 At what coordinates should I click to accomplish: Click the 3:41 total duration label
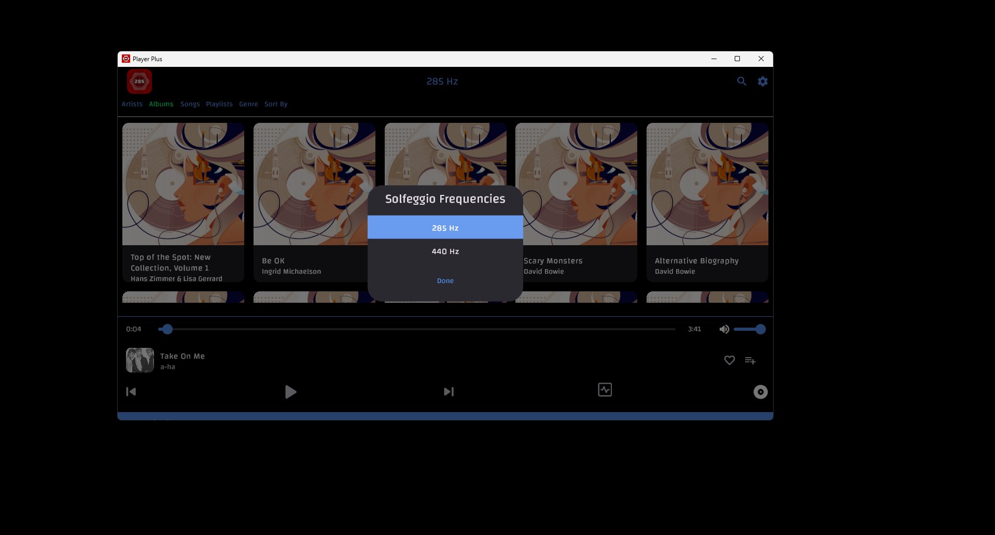695,329
